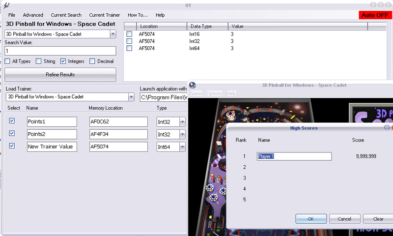393x236 pixels.
Task: Open the Current Search menu
Action: 66,15
